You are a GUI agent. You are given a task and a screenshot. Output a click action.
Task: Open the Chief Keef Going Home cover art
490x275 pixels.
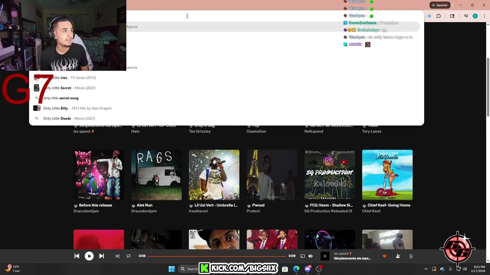point(387,175)
